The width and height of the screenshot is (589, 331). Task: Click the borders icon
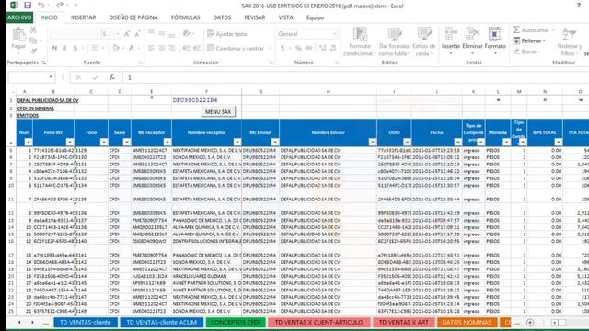[95, 48]
